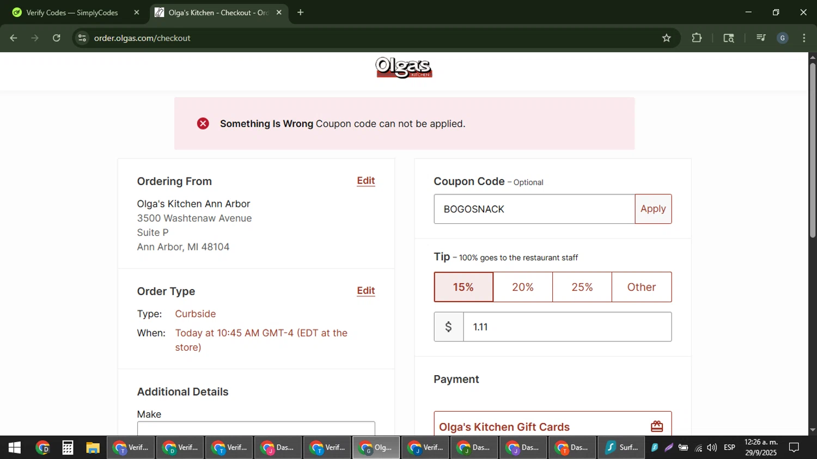Open the volume control in the tray
Screen dimensions: 817x459
point(712,448)
